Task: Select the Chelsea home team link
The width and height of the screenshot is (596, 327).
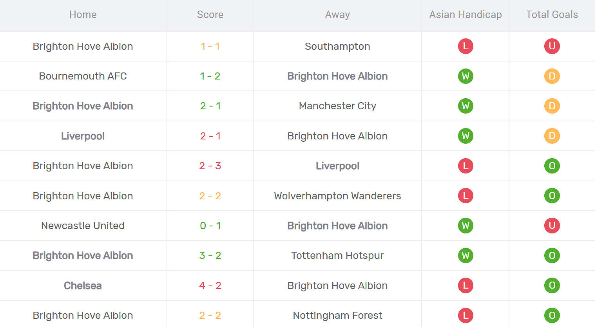Action: (83, 285)
